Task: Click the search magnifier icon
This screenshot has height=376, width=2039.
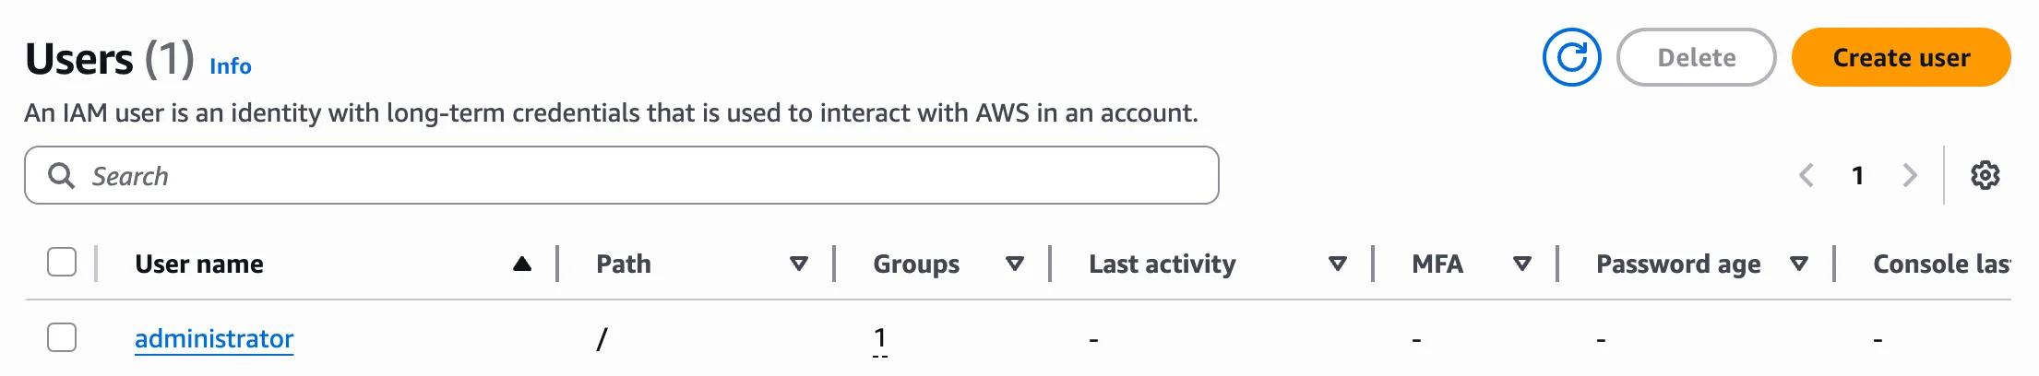Action: (x=61, y=175)
